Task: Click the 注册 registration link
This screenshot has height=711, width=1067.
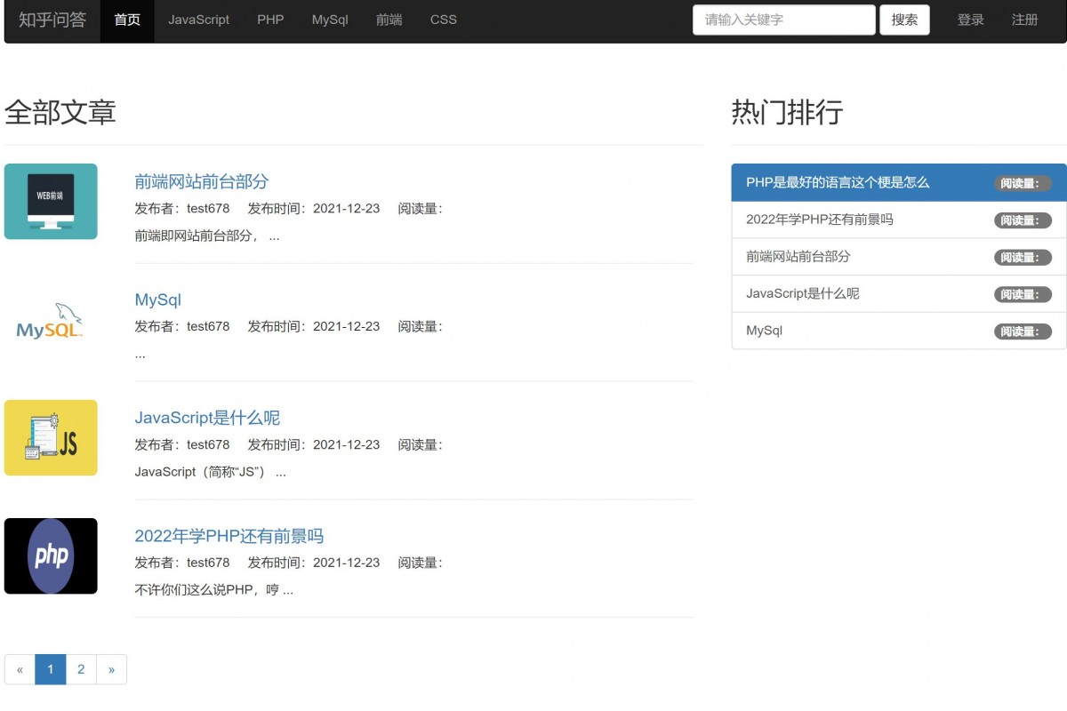Action: 1026,20
